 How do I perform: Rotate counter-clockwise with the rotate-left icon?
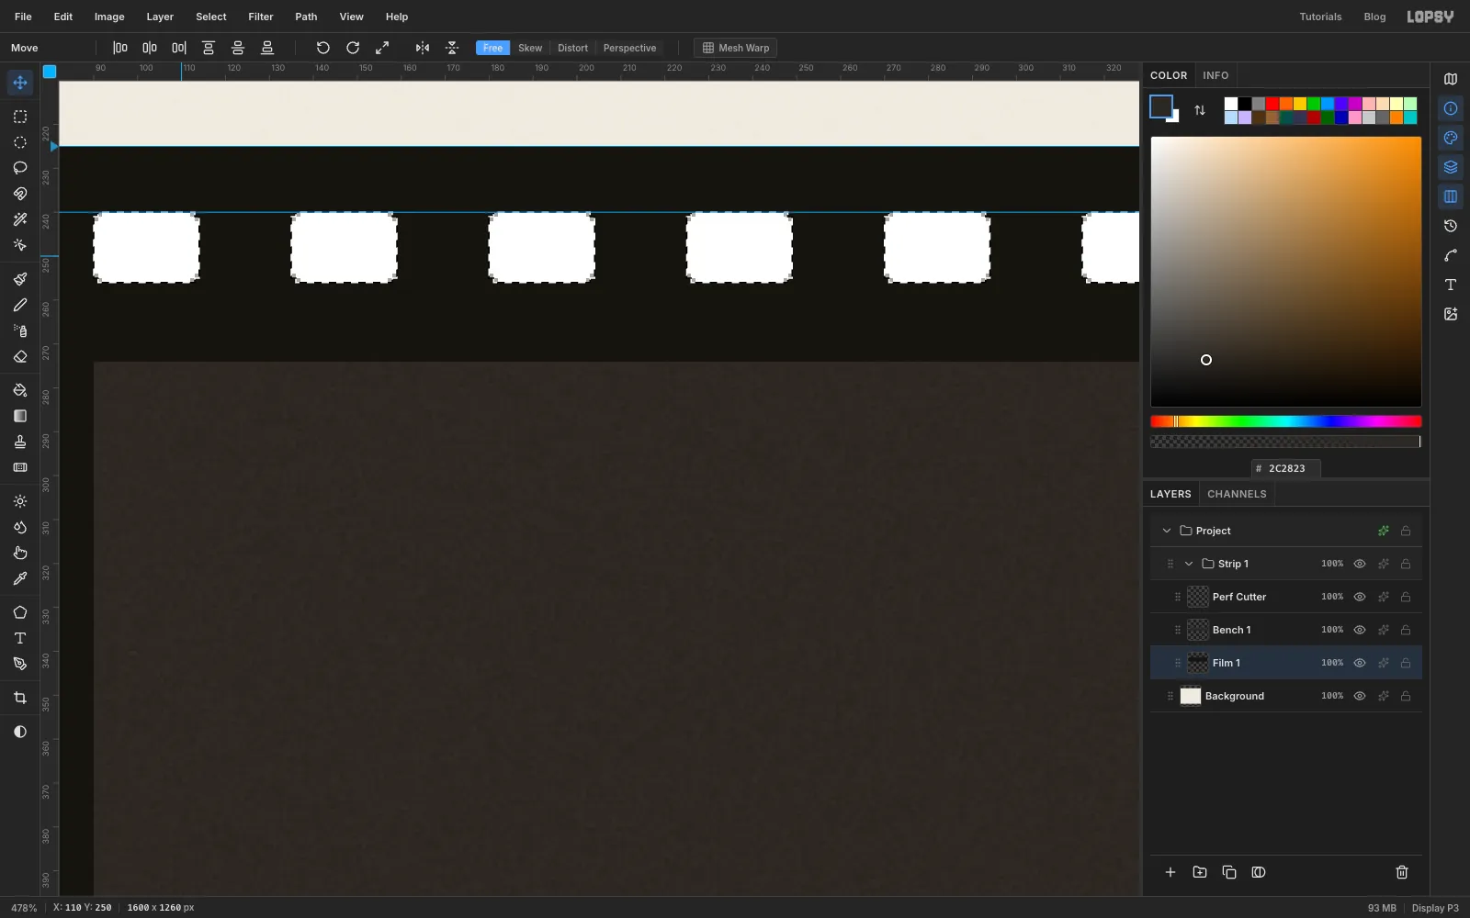(323, 48)
